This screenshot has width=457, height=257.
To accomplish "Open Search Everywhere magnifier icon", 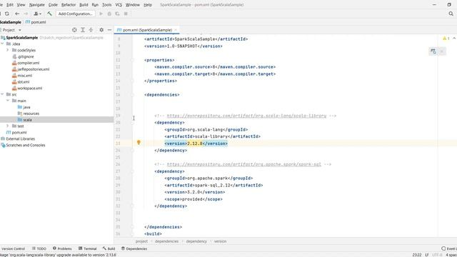I will pos(451,14).
